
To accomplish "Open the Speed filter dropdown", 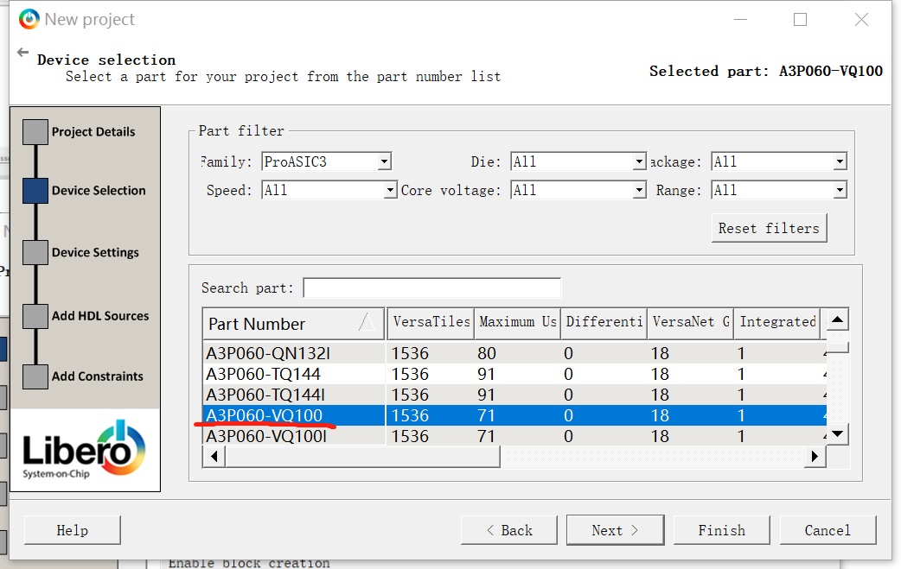I will click(329, 190).
